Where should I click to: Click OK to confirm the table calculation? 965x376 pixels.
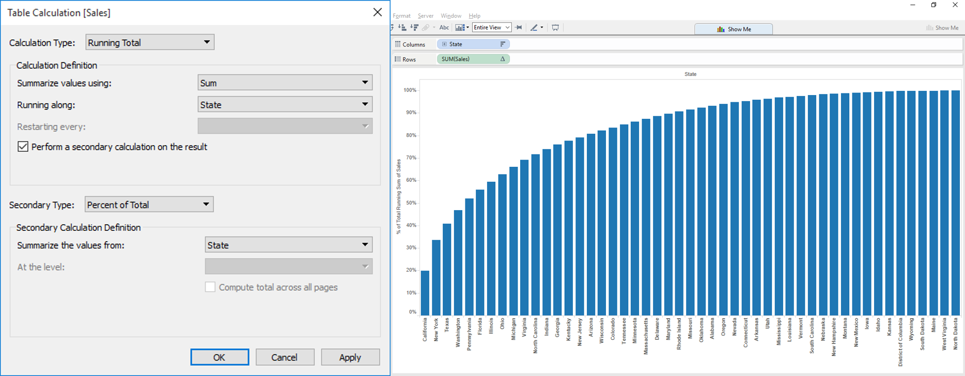pos(220,357)
